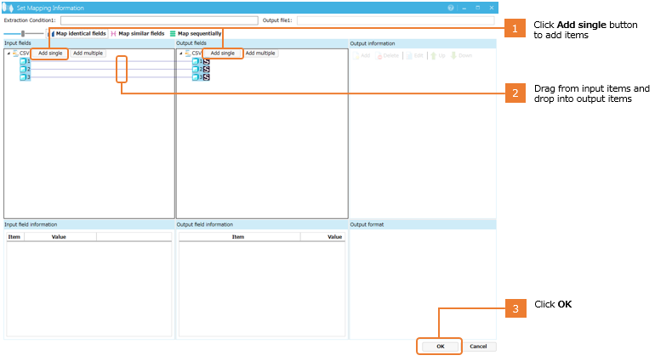This screenshot has height=361, width=655.
Task: Click Map identical fields button
Action: point(79,33)
